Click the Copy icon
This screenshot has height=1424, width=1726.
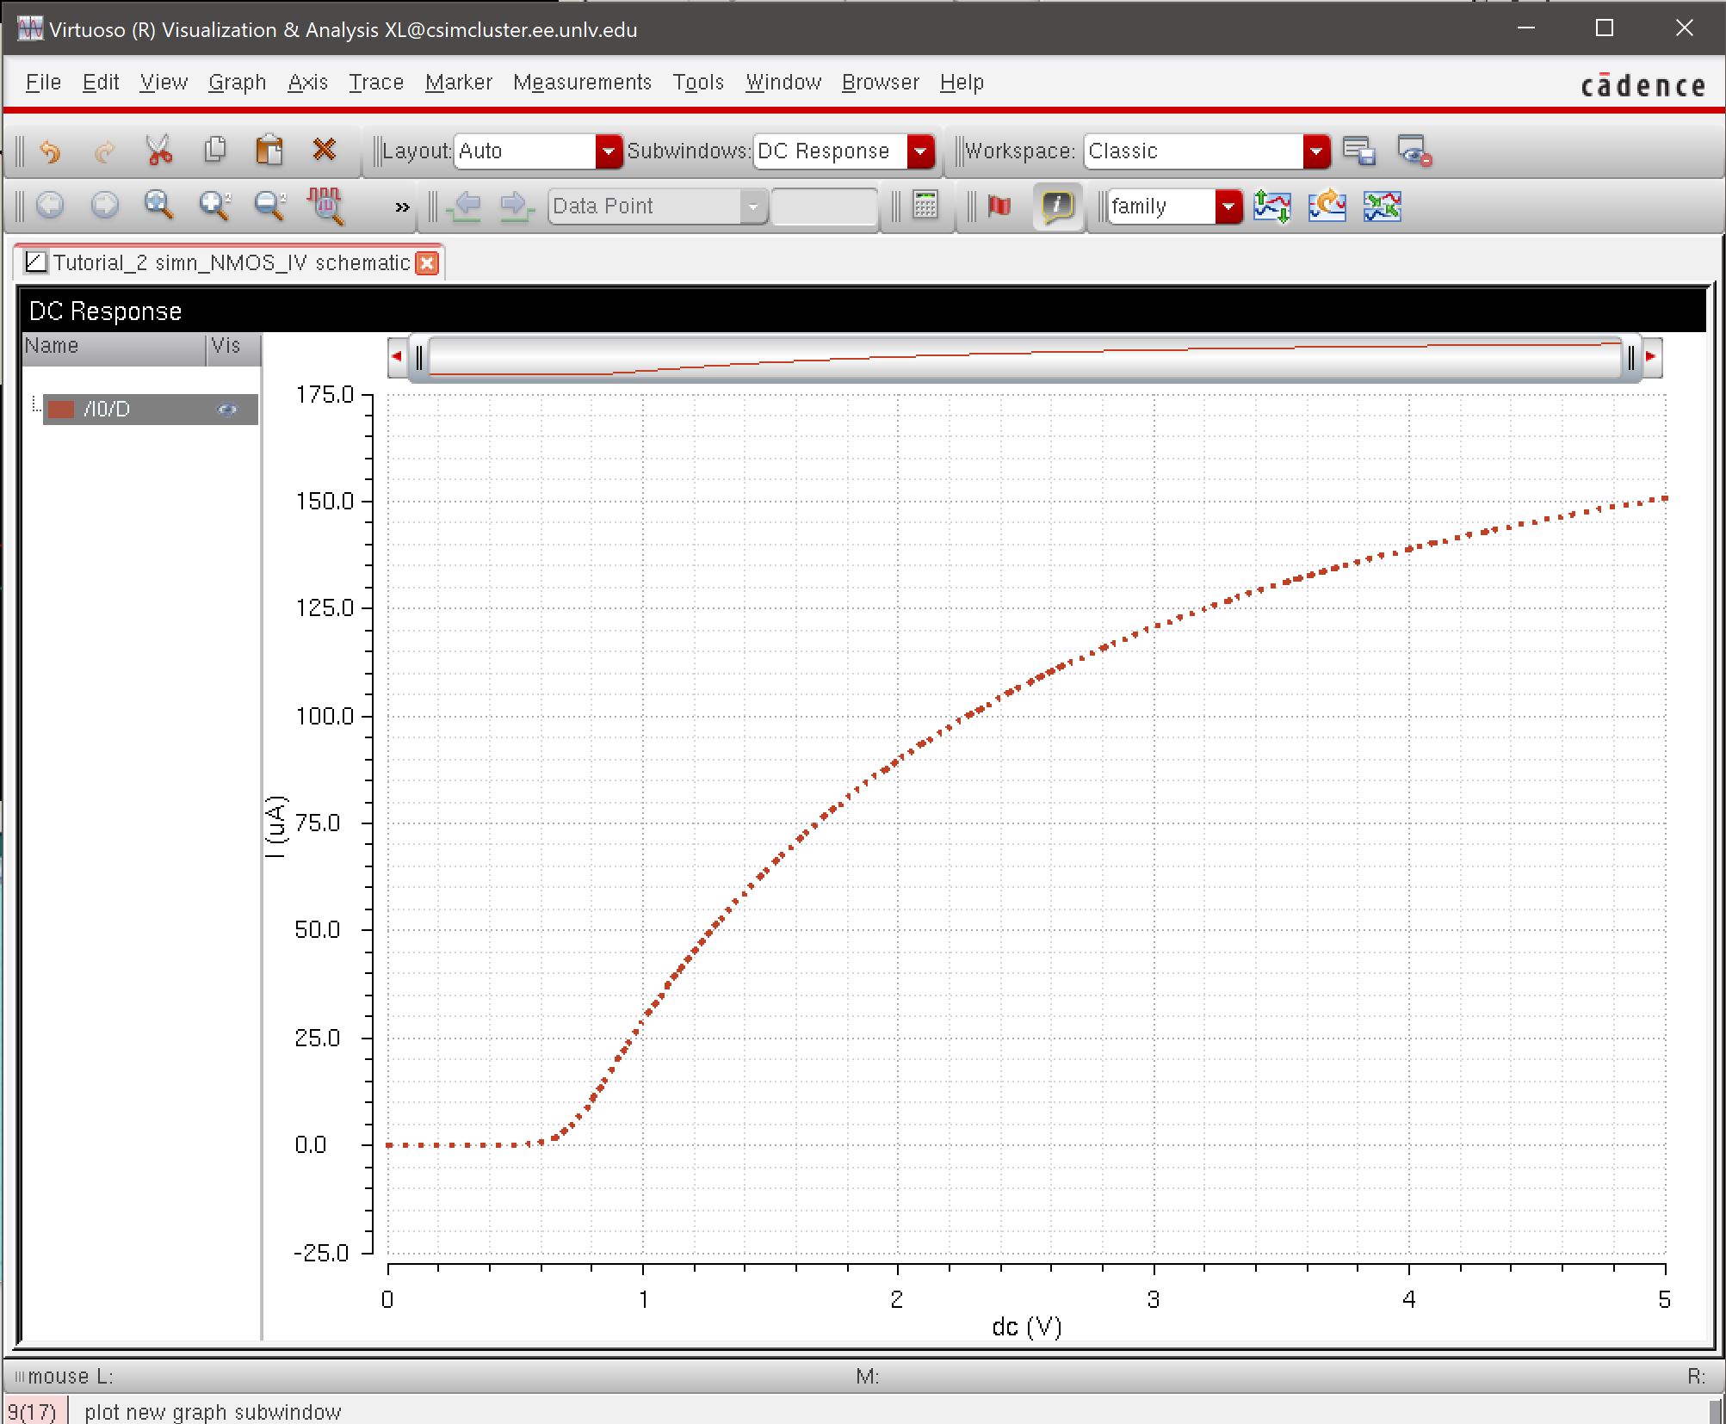(x=215, y=150)
